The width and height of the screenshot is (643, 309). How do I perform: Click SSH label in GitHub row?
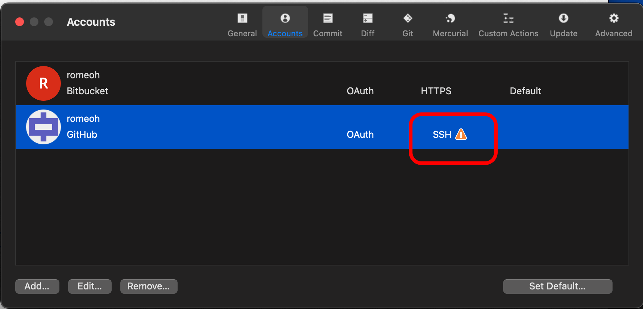pos(442,135)
